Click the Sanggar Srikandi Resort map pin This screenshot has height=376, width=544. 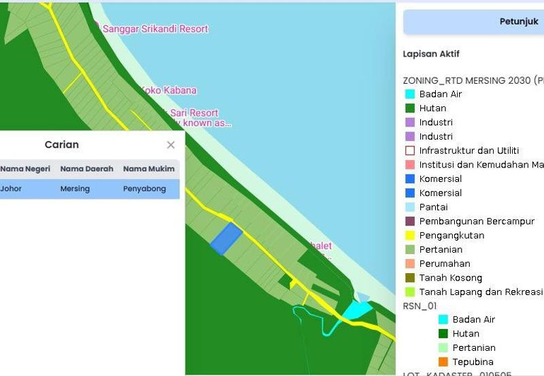(x=96, y=28)
